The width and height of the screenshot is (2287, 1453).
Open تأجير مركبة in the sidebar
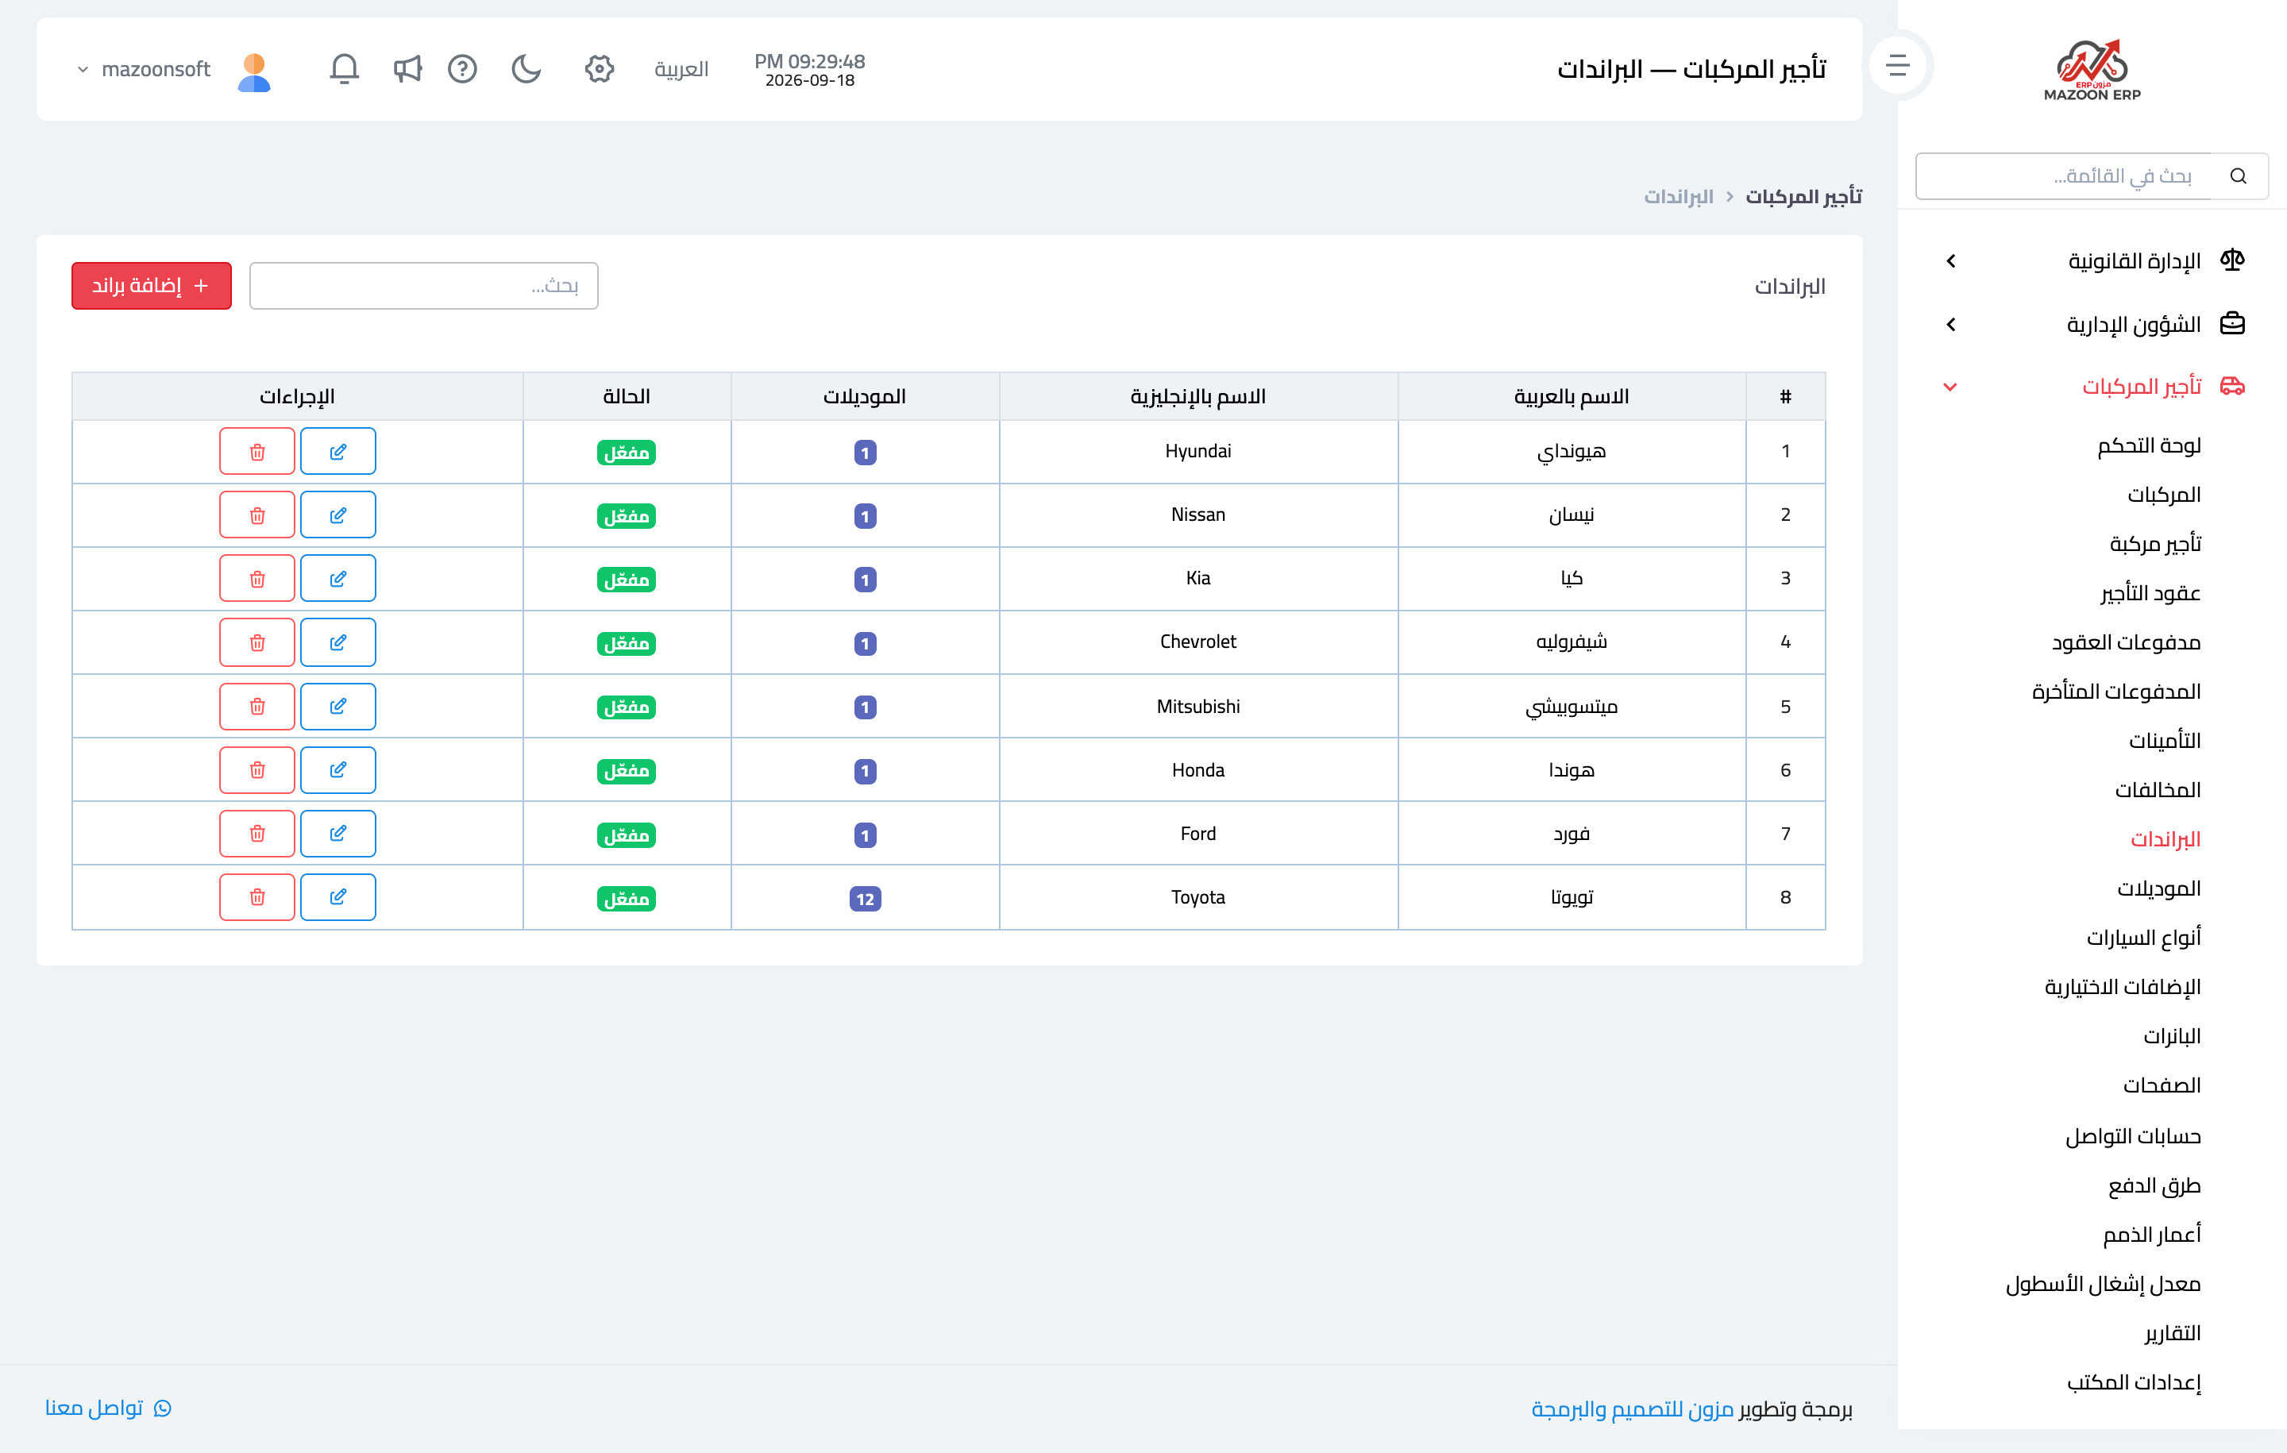click(x=2155, y=544)
